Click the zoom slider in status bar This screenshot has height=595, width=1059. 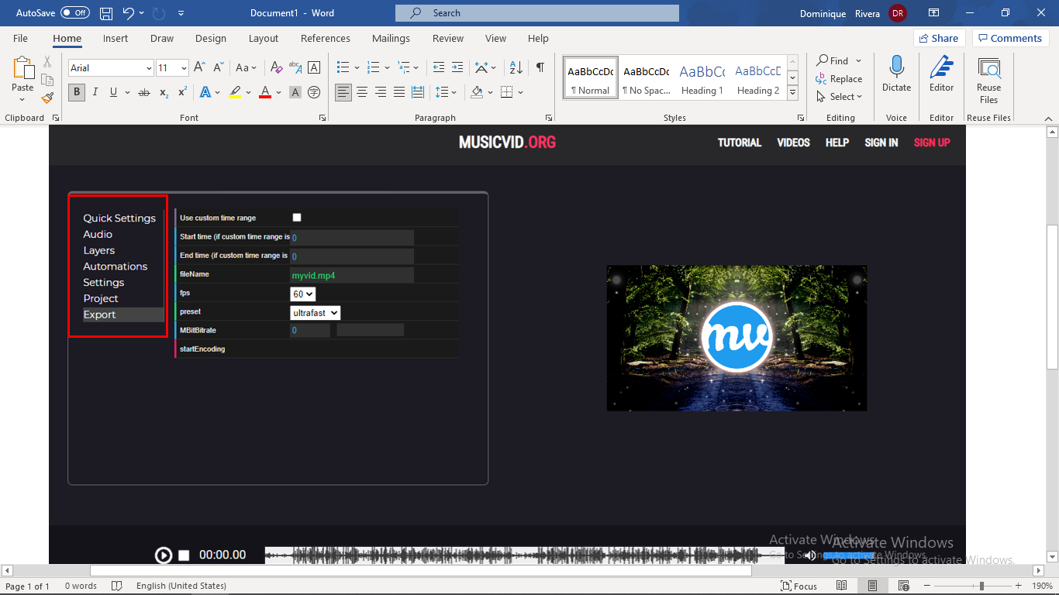tap(981, 586)
